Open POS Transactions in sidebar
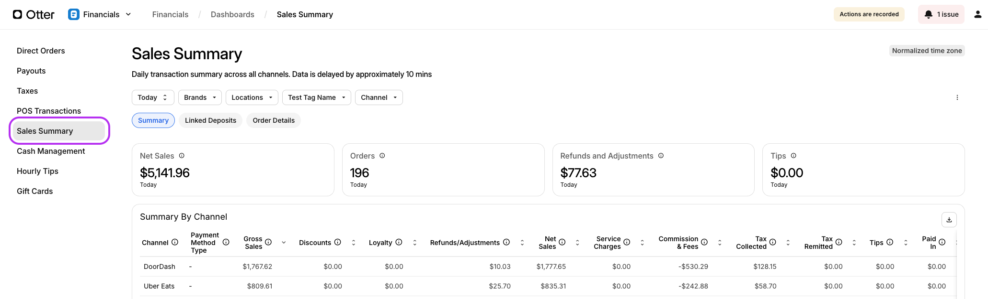988x299 pixels. (49, 111)
